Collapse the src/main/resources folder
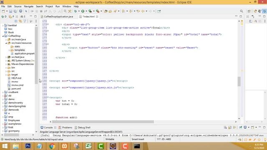Screen dimensions: 267x150 click(x=6, y=43)
